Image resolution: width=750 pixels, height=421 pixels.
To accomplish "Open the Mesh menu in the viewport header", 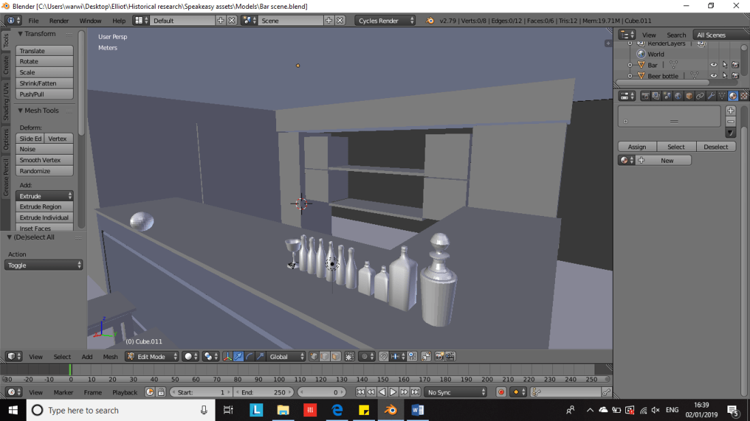I will [x=110, y=356].
